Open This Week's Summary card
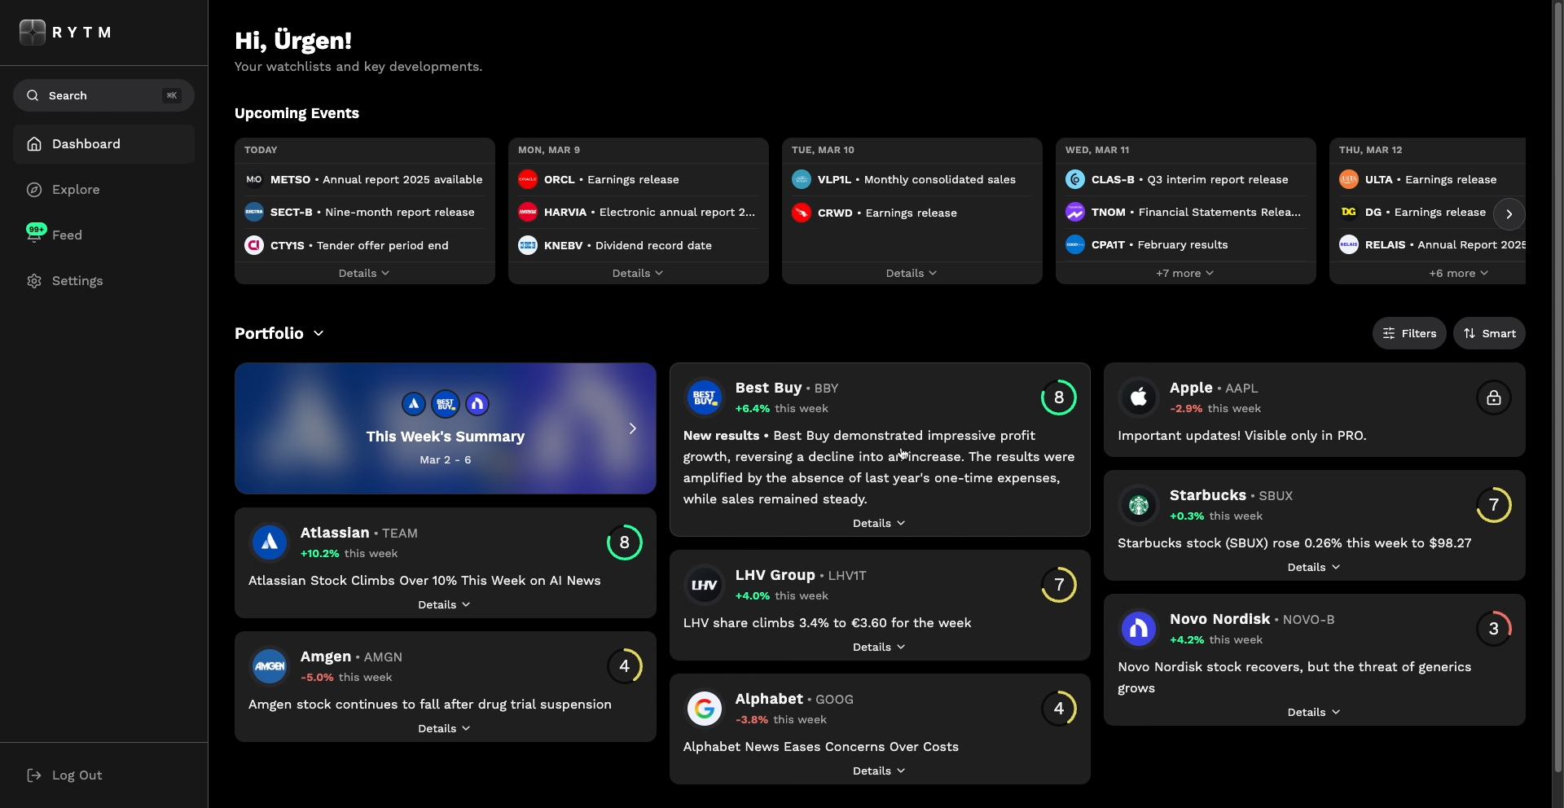Image resolution: width=1564 pixels, height=808 pixels. pyautogui.click(x=446, y=428)
